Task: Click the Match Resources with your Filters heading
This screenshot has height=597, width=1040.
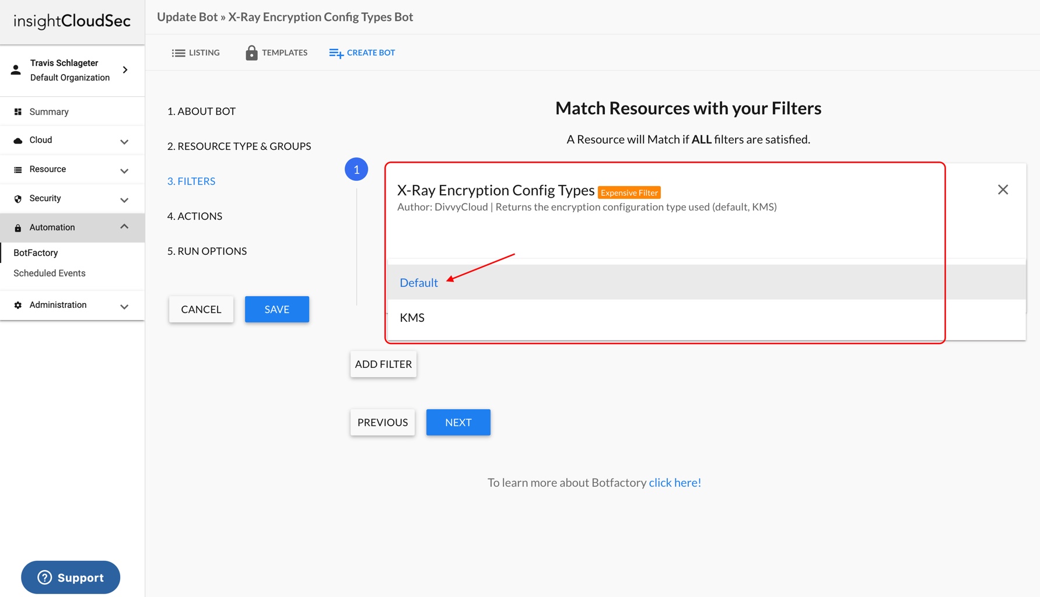Action: pyautogui.click(x=688, y=108)
